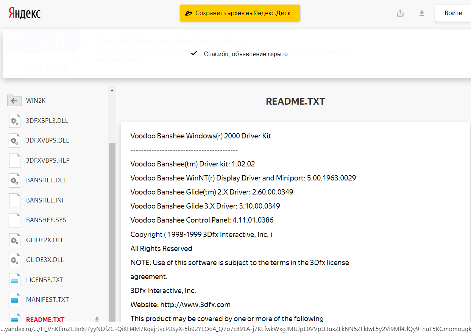Open the 3DFXVBPS.HLP file name
This screenshot has width=471, height=334.
tap(48, 160)
